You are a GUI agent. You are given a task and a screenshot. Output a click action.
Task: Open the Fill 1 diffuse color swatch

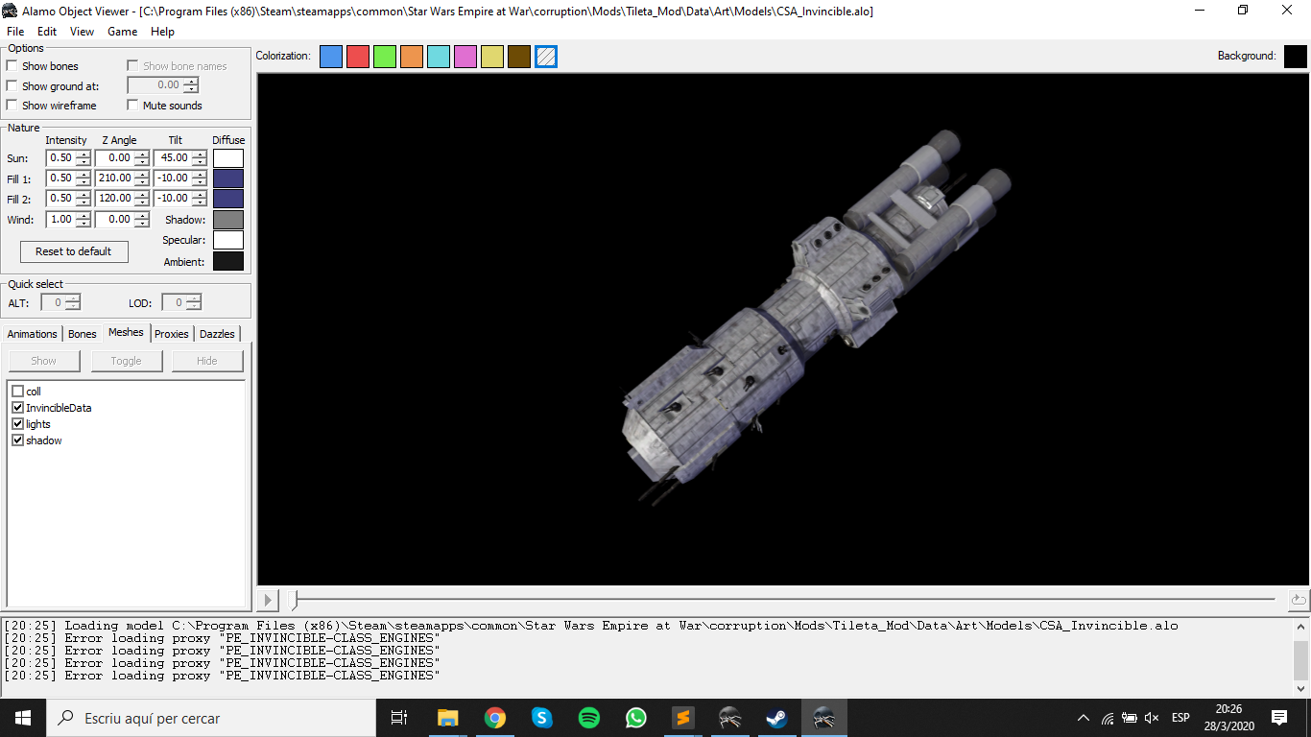tap(228, 178)
